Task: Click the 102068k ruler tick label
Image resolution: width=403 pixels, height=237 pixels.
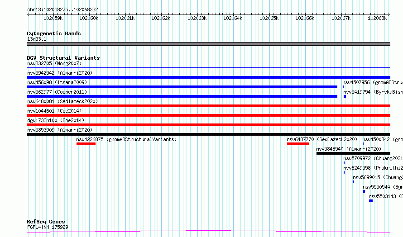Action: (x=377, y=18)
